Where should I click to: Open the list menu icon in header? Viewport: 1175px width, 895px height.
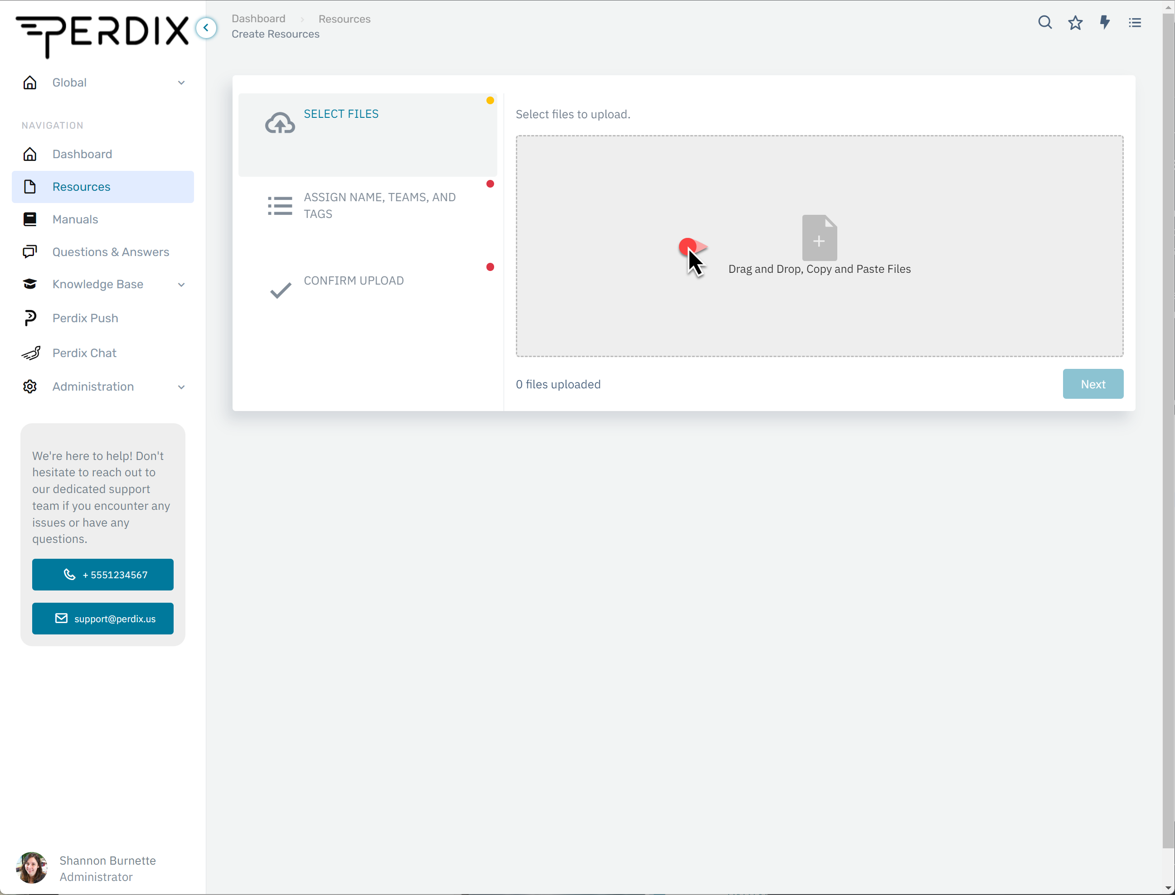[x=1135, y=22]
